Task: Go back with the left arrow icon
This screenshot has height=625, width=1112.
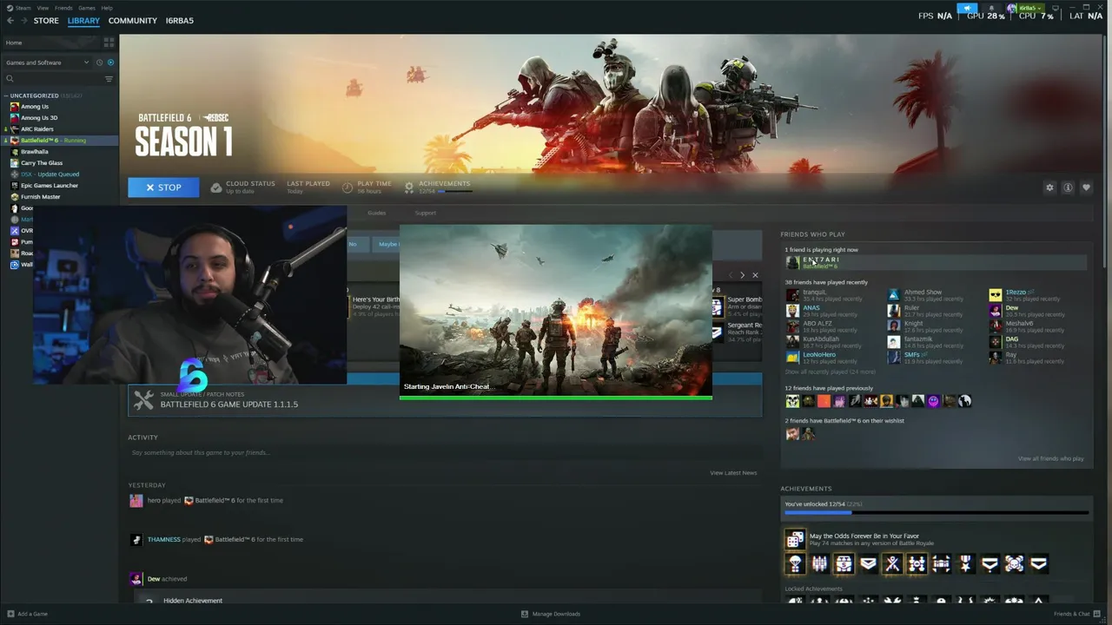Action: [10, 21]
